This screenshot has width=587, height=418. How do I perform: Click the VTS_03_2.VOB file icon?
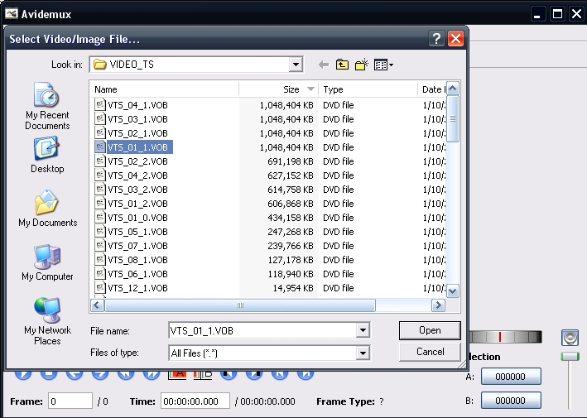[x=100, y=190]
